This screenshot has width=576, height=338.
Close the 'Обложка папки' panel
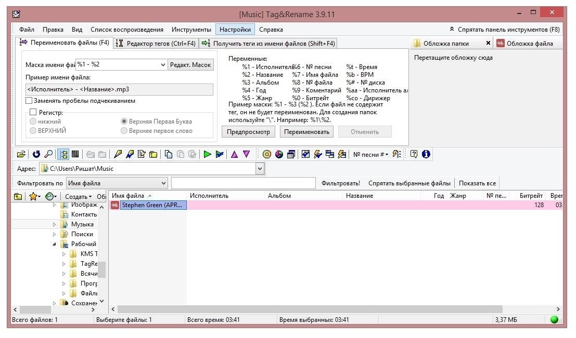[488, 43]
